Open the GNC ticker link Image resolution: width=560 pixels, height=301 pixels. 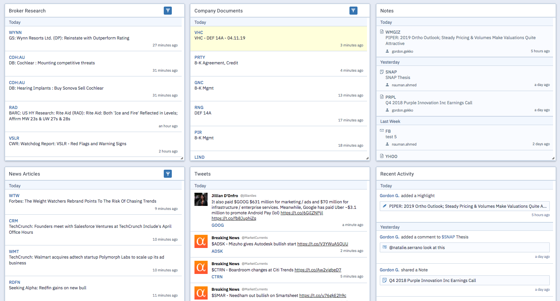point(199,83)
